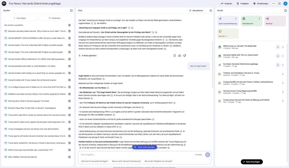Click Nach unten springen button
289x168 pixels.
144,147
